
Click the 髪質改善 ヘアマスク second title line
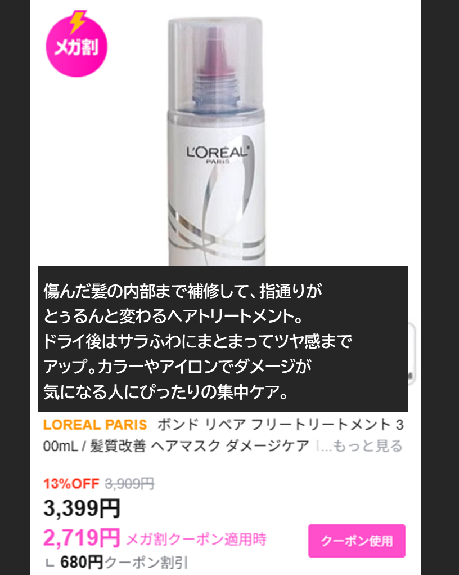[x=176, y=446]
